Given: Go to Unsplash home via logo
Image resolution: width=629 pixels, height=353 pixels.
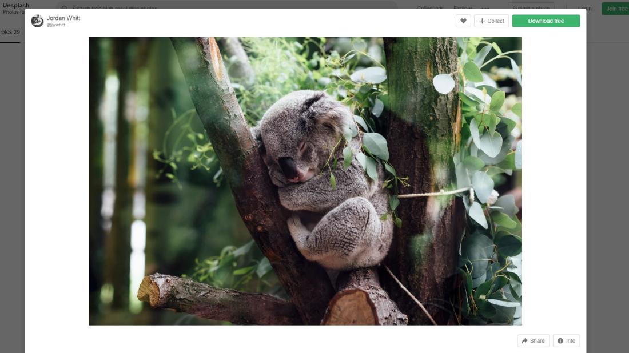Looking at the screenshot, I should (x=15, y=6).
